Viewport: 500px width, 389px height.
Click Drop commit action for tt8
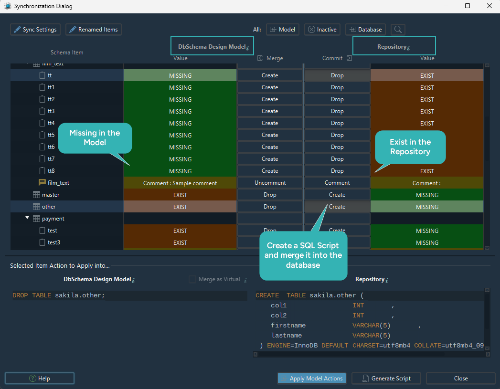337,171
